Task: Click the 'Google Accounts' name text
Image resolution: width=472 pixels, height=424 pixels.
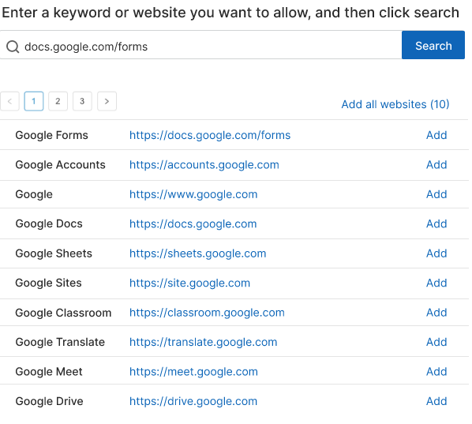Action: 60,165
